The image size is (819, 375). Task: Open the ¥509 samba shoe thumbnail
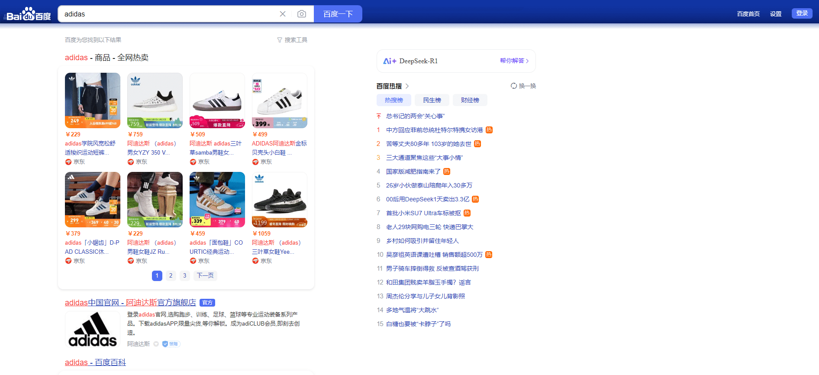coord(217,100)
